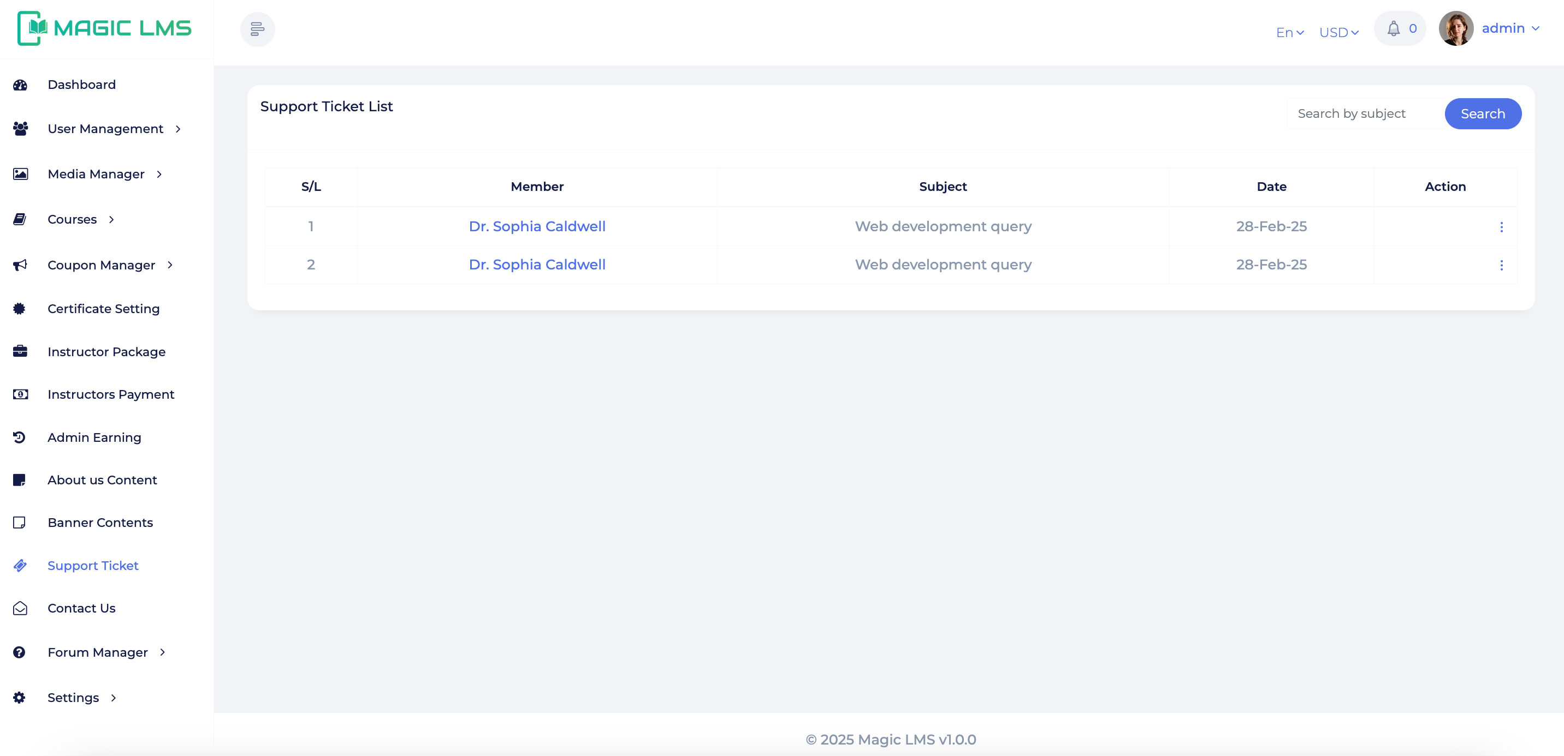The height and width of the screenshot is (756, 1564).
Task: Open Contact Us menu item
Action: tap(81, 608)
